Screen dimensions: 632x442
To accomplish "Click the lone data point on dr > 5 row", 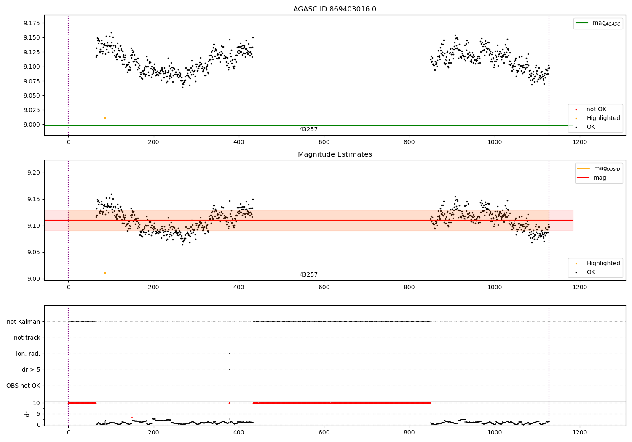I will pos(229,370).
